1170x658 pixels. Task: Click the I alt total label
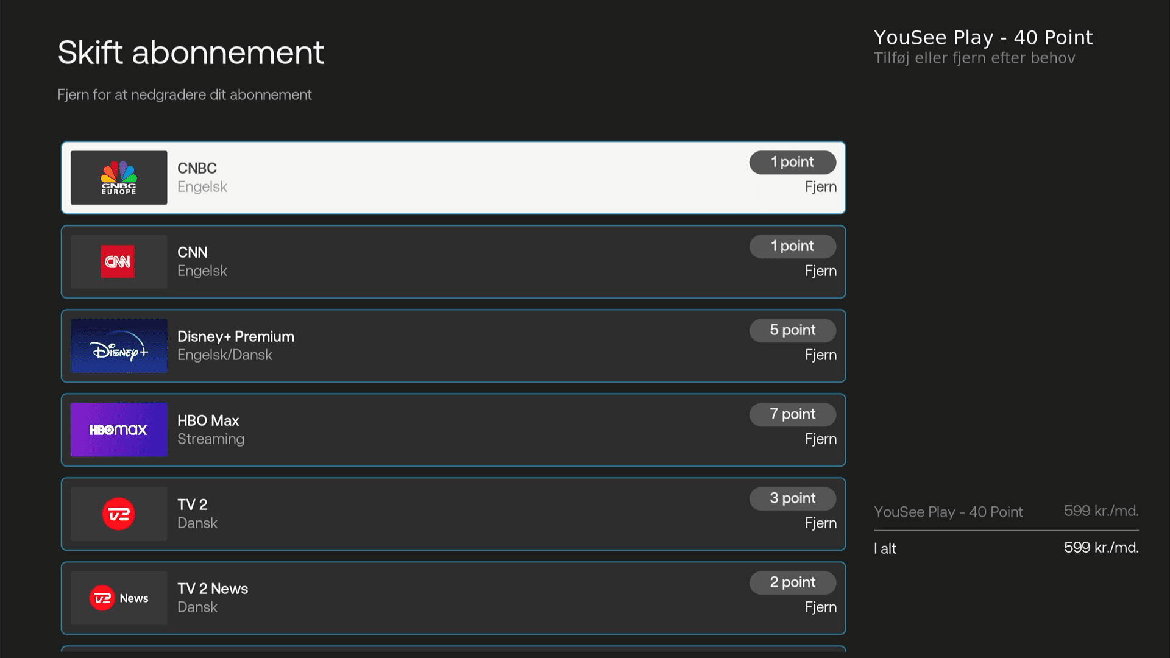(x=885, y=548)
